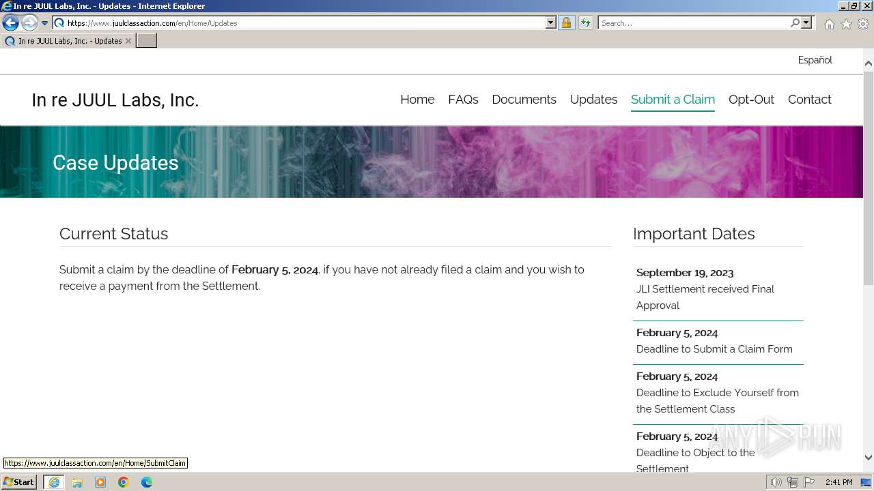
Task: Click the Refresh page icon
Action: 585,23
